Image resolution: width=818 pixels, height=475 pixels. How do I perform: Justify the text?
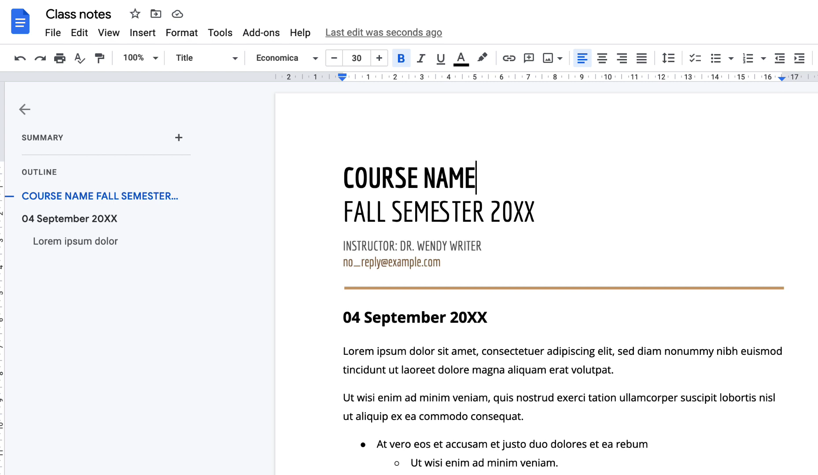pyautogui.click(x=641, y=58)
